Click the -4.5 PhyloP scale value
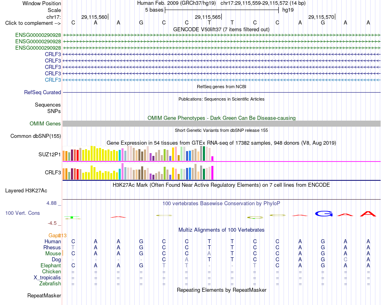 click(52, 223)
